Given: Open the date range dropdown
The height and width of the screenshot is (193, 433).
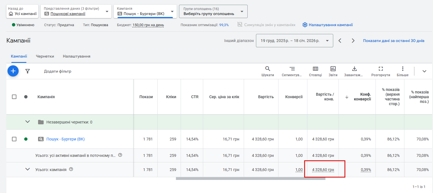Looking at the screenshot, I should tap(294, 41).
